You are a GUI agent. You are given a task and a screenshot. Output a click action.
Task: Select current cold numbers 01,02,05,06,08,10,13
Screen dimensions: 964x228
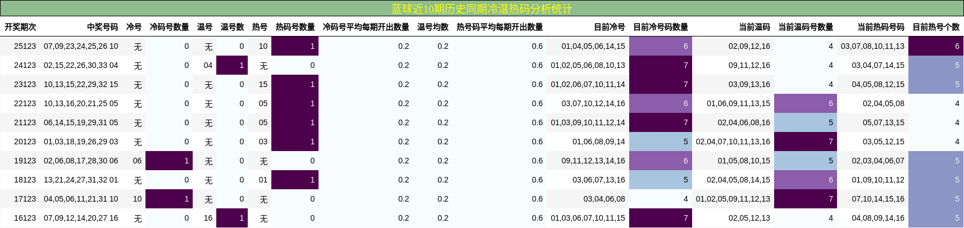[588, 65]
